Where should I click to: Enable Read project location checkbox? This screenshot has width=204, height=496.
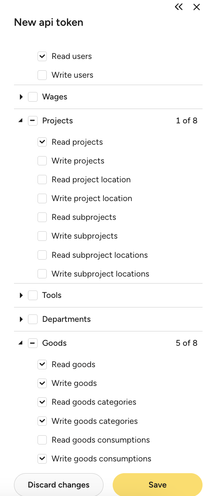coord(42,180)
